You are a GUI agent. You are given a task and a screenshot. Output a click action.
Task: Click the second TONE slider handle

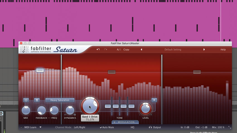116,106
